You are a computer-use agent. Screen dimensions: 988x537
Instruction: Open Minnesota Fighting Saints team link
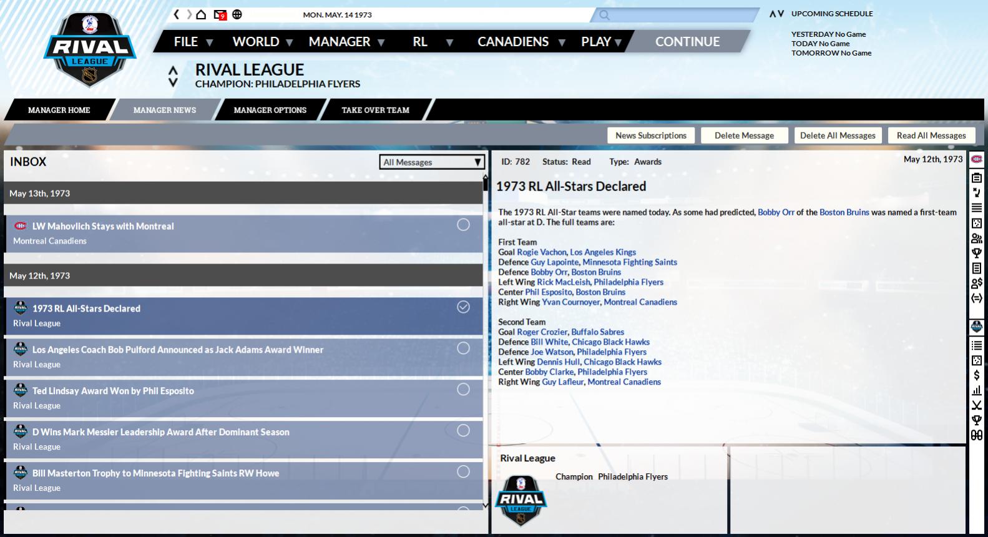click(630, 262)
